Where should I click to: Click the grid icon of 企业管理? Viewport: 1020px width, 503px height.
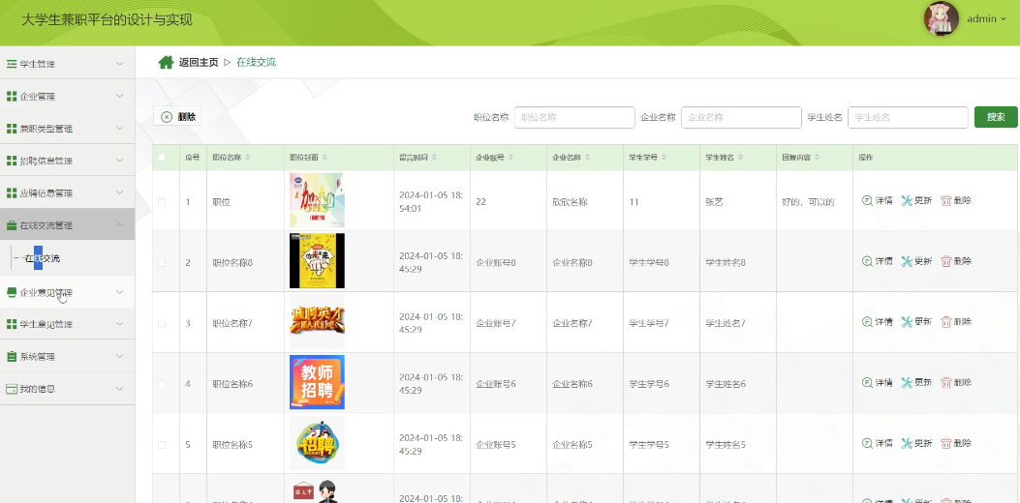coord(11,96)
